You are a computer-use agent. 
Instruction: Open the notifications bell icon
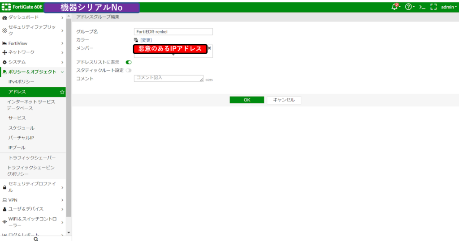[x=394, y=7]
